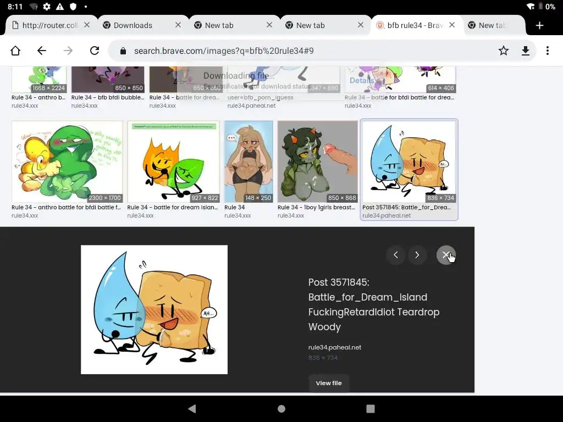Go back with the toolbar back arrow
Viewport: 563px width, 422px height.
42,51
